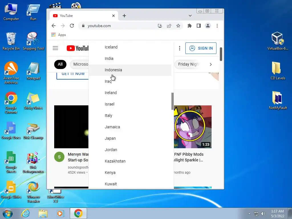The image size is (292, 219).
Task: Select India in location list
Action: click(130, 58)
